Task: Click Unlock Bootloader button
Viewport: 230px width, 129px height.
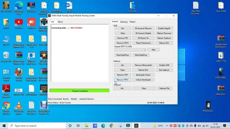Action: [x=143, y=80]
